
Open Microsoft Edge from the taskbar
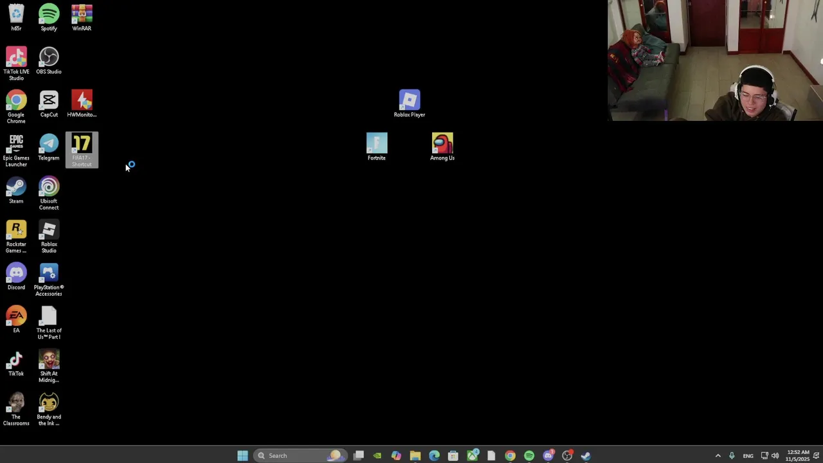[434, 455]
